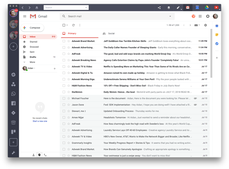Star the theSkimm email

69,92
